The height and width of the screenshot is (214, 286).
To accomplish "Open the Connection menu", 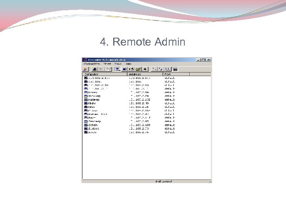I will pos(92,64).
